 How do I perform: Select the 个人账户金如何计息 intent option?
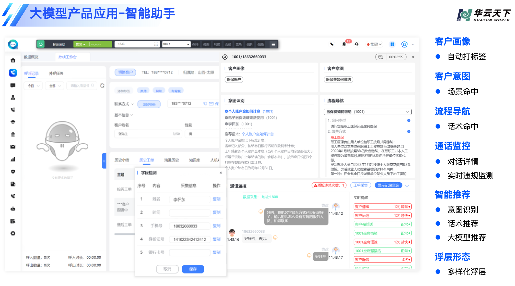244,111
